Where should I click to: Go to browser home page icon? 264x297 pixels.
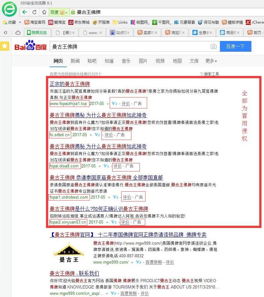[44, 12]
